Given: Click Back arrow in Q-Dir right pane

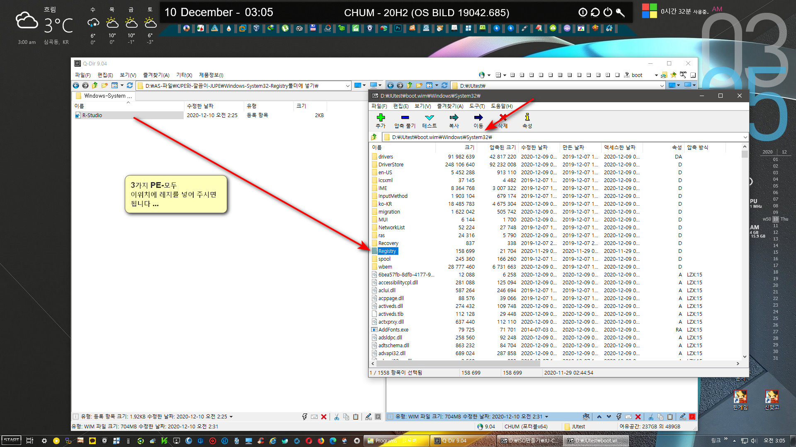Looking at the screenshot, I should coord(391,85).
